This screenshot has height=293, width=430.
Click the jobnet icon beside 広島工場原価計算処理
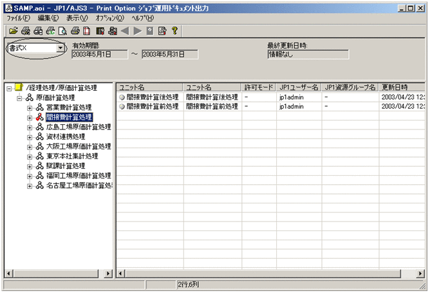[x=40, y=127]
